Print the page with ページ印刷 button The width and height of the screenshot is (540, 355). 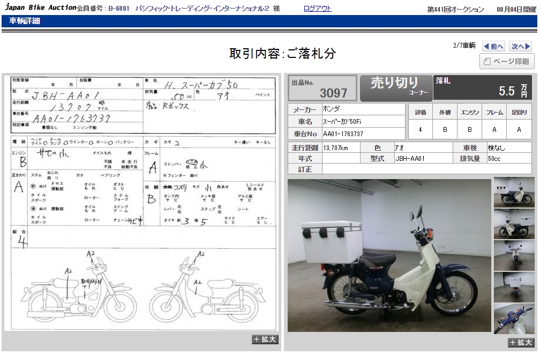[507, 61]
